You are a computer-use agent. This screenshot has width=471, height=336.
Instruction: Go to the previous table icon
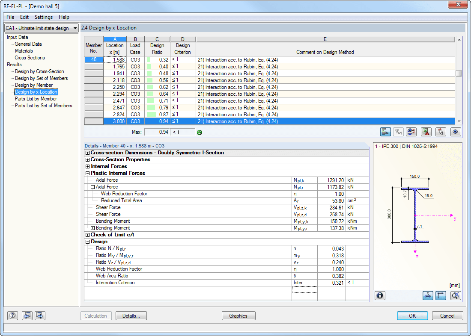tap(27, 315)
